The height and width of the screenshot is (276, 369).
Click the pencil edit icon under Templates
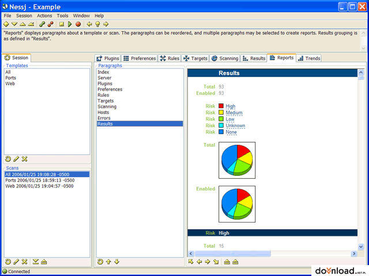coord(16,159)
